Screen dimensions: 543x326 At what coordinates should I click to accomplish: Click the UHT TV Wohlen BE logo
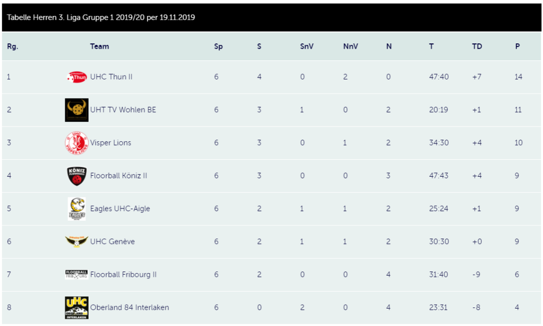click(x=76, y=110)
